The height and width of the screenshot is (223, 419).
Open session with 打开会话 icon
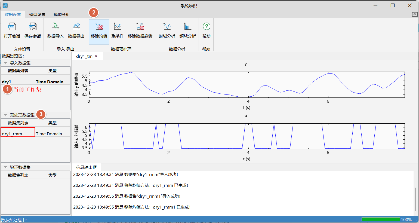click(12, 27)
